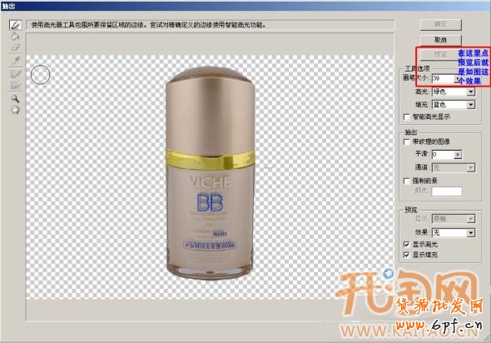
Task: Click the 确定 button
Action: pos(440,24)
